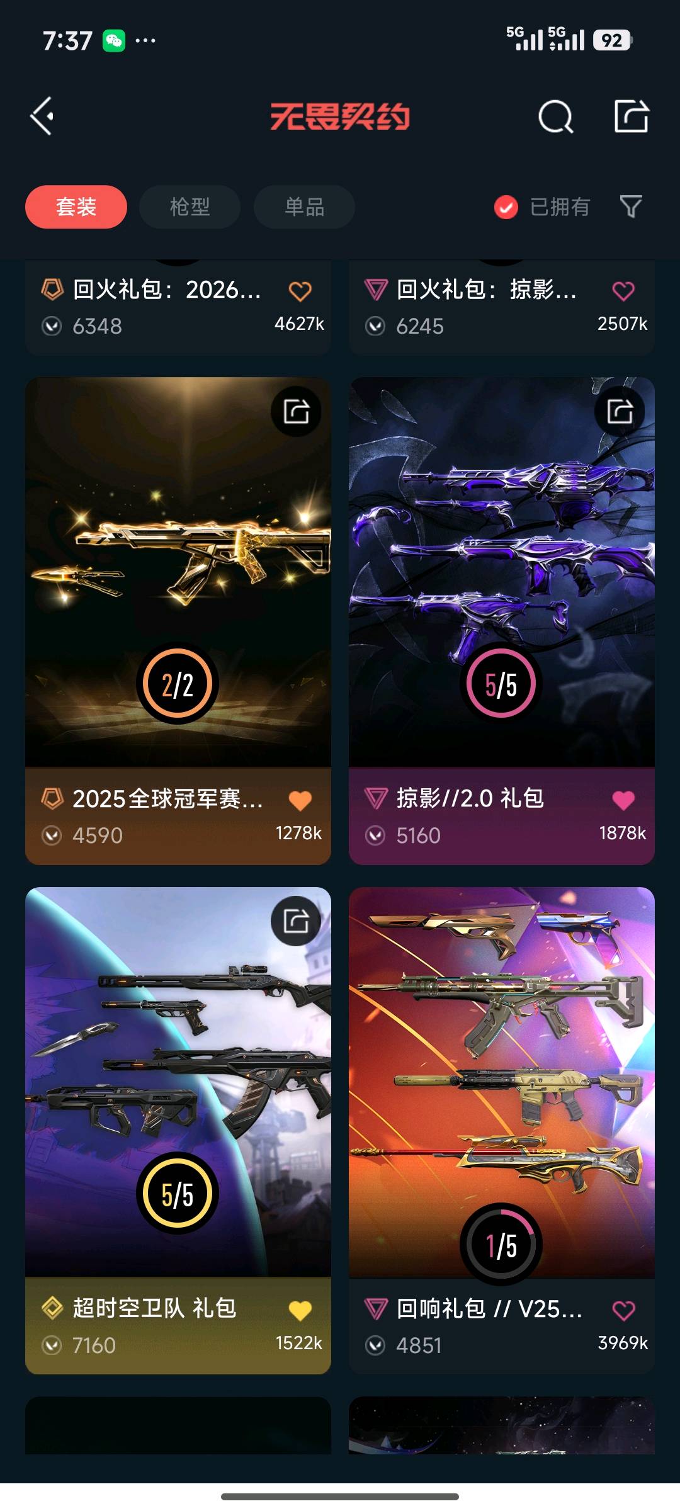The image size is (680, 1511).
Task: Toggle yellow heart on 超时空卫队 礼包
Action: point(300,1310)
